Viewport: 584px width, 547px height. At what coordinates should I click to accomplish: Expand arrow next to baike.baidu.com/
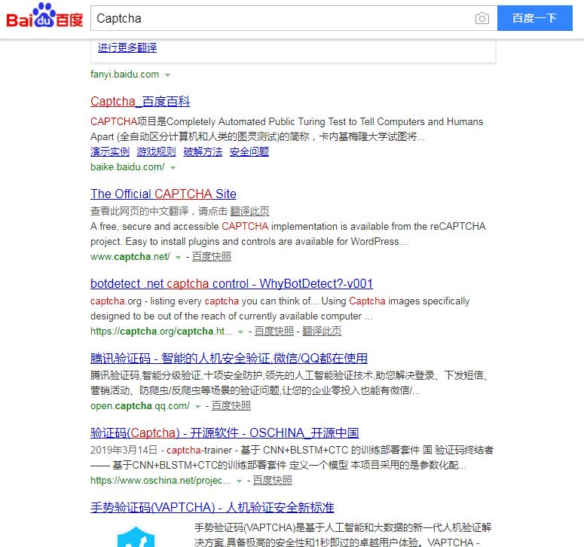tap(173, 168)
